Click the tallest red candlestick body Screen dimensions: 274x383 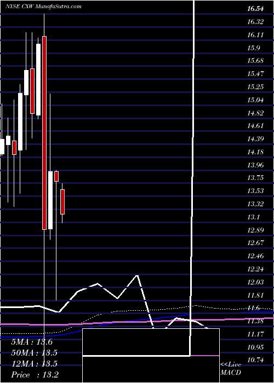tap(44, 133)
